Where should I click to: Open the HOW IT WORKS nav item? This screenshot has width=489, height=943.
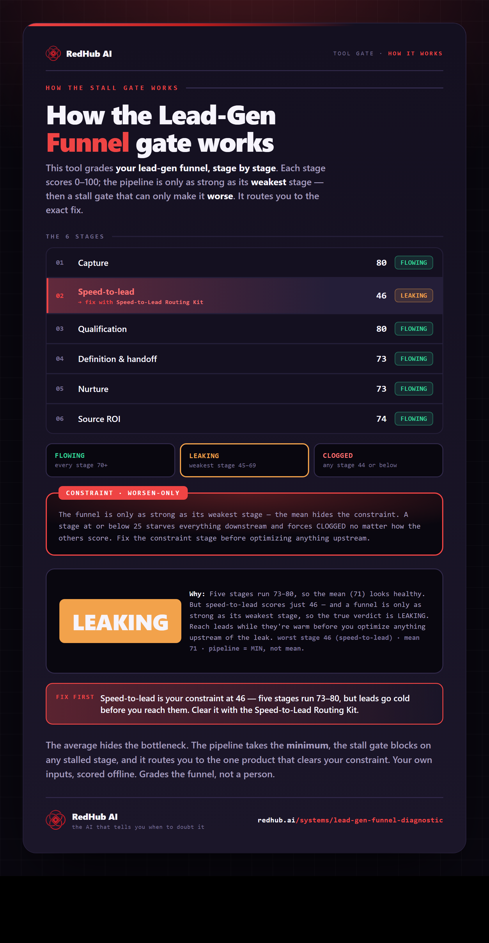coord(415,54)
